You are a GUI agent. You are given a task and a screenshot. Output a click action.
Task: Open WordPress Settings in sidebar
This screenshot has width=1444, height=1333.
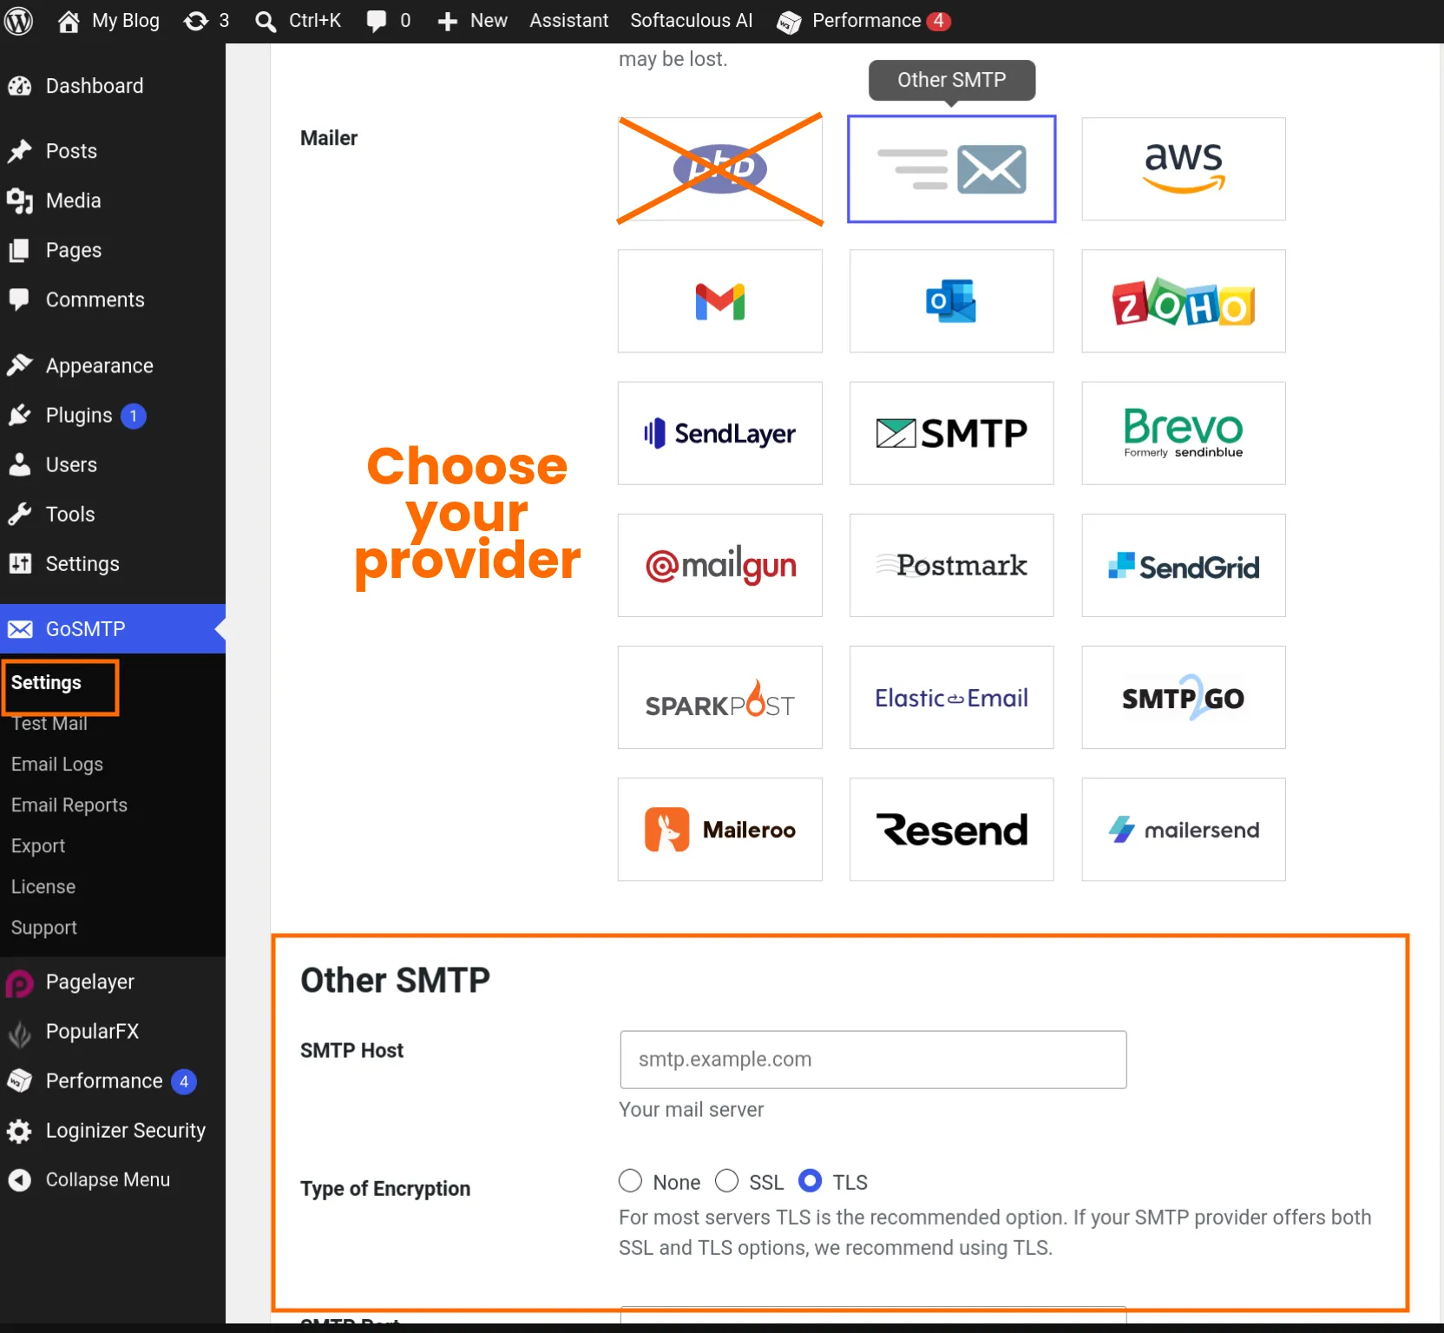point(113,564)
